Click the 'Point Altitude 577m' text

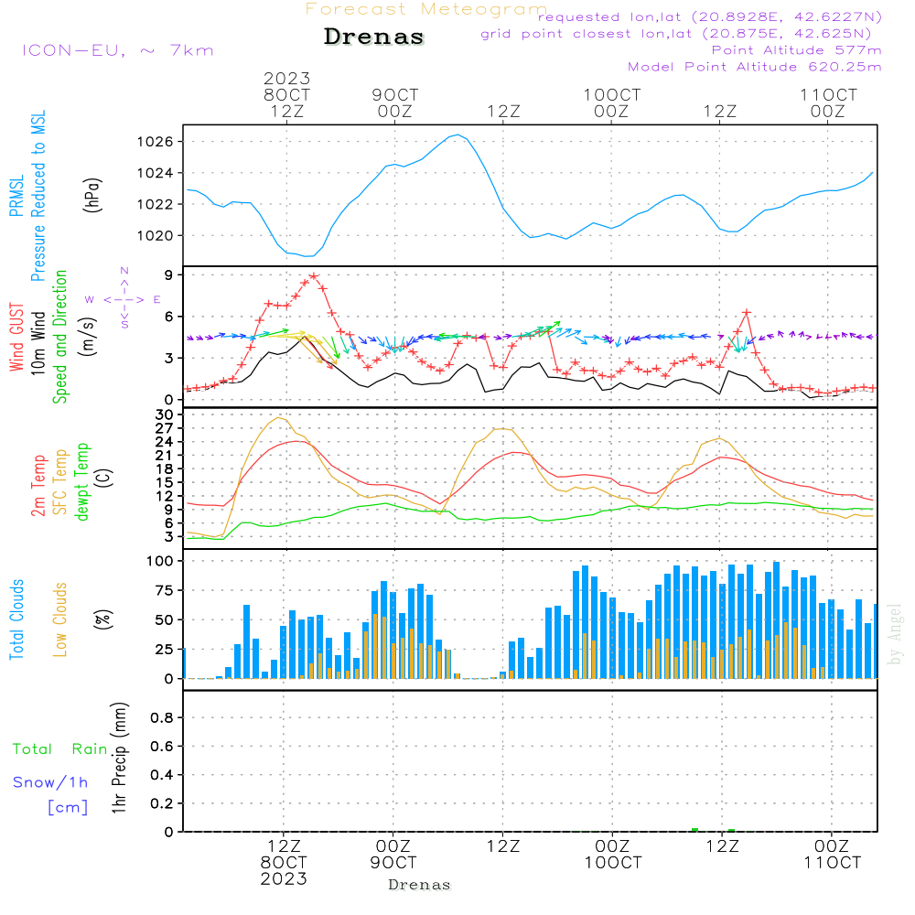click(797, 50)
